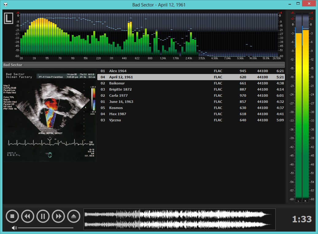This screenshot has height=234, width=318.
Task: Choose the Kosmos track
Action: click(116, 108)
